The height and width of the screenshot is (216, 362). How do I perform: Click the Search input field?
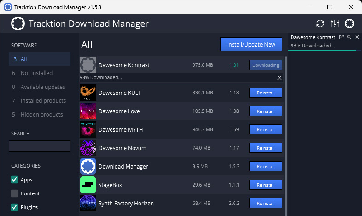40,146
